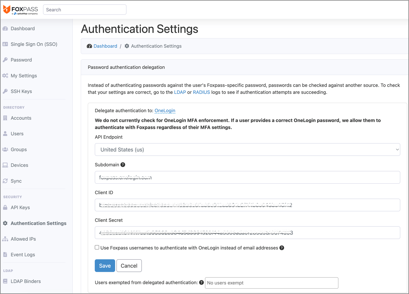
Task: Click the Single Sign On card icon
Action: click(5, 44)
